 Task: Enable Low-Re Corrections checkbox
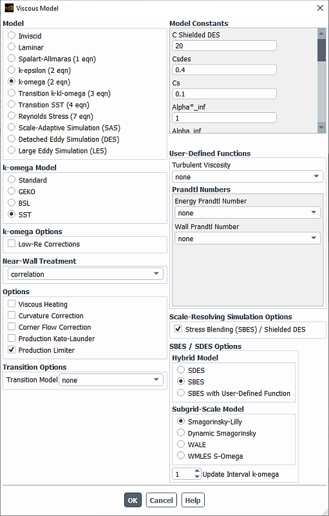12,244
